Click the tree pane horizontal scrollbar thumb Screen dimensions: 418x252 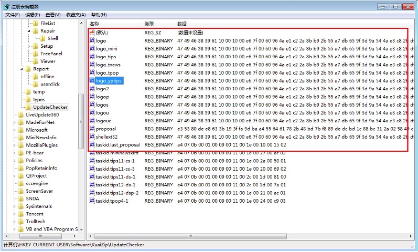tap(40, 236)
